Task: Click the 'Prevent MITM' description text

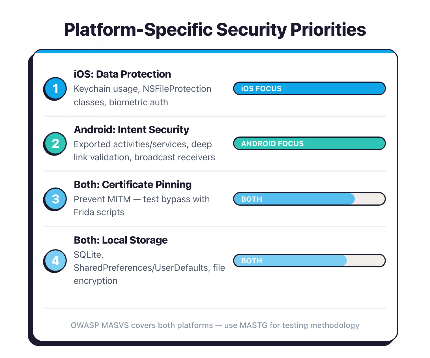Action: click(x=141, y=206)
